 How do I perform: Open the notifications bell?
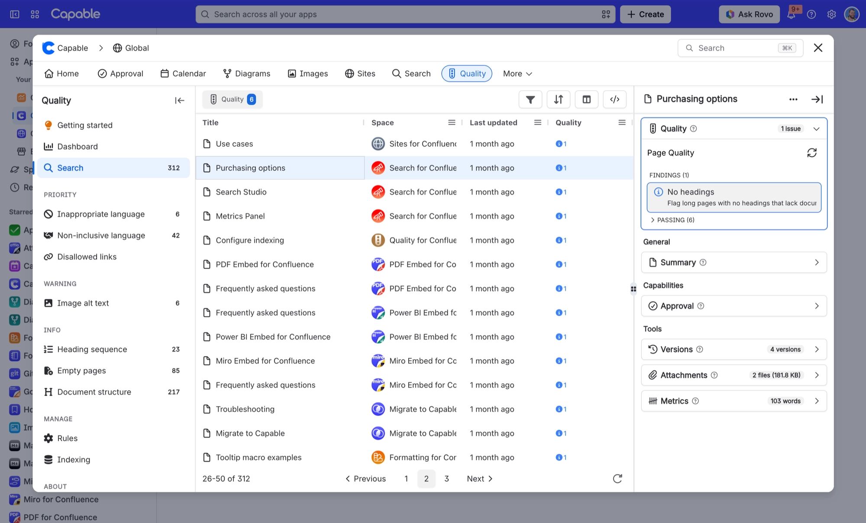coord(791,14)
